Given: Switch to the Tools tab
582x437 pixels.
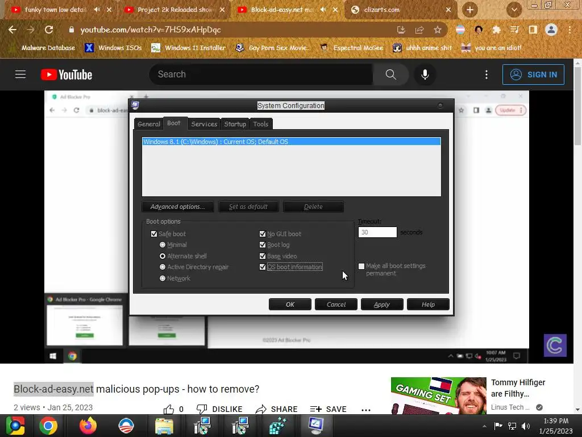Looking at the screenshot, I should click(260, 124).
